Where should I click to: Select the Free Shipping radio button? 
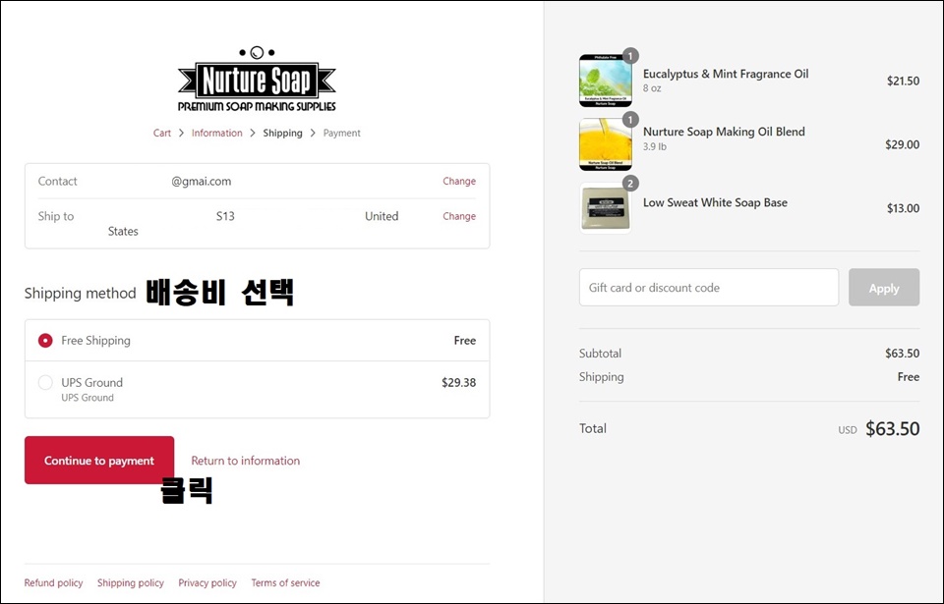pos(45,341)
